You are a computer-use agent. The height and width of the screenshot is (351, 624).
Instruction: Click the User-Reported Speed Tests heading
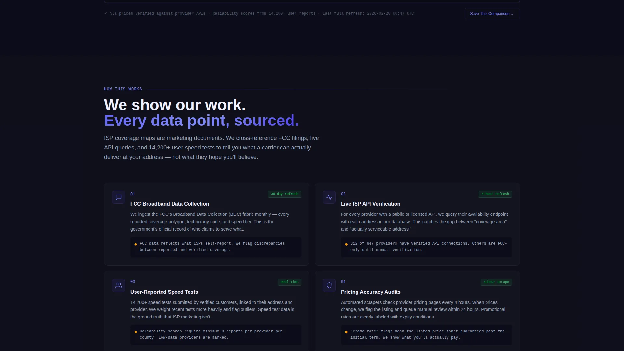coord(164,292)
